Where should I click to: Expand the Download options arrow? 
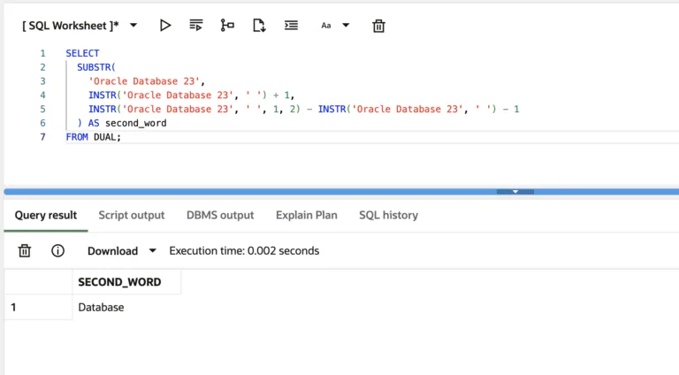point(152,250)
